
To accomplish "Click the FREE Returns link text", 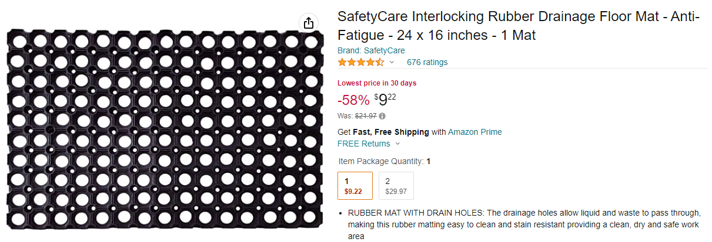I will (x=364, y=144).
